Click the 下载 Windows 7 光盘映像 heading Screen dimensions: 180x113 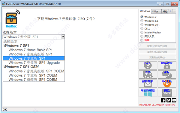pyautogui.click(x=66, y=19)
